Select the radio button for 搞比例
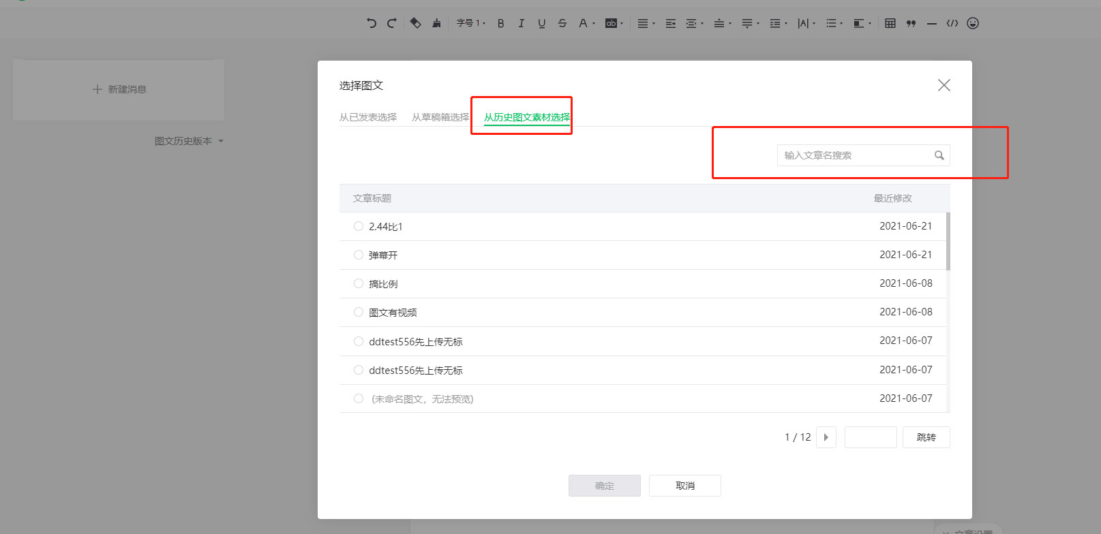The image size is (1101, 534). click(359, 283)
